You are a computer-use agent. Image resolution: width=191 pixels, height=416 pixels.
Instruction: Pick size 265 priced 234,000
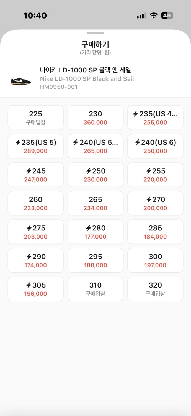[95, 203]
